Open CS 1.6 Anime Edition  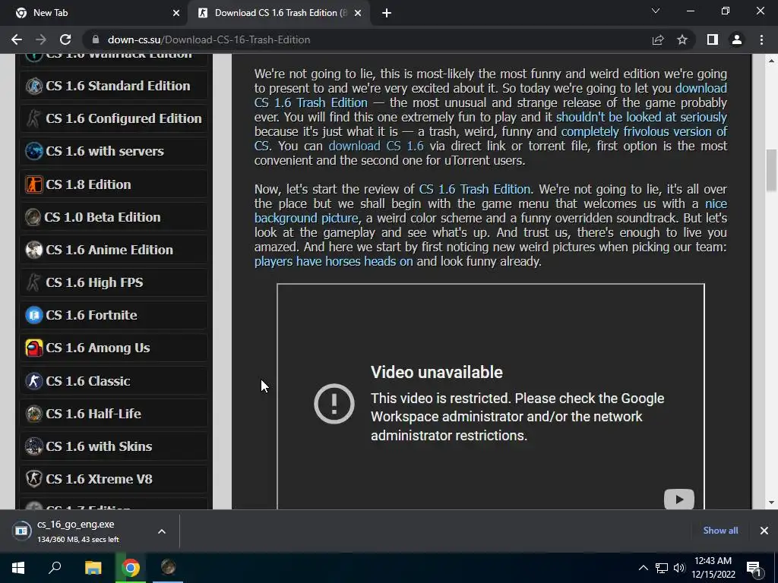(109, 250)
